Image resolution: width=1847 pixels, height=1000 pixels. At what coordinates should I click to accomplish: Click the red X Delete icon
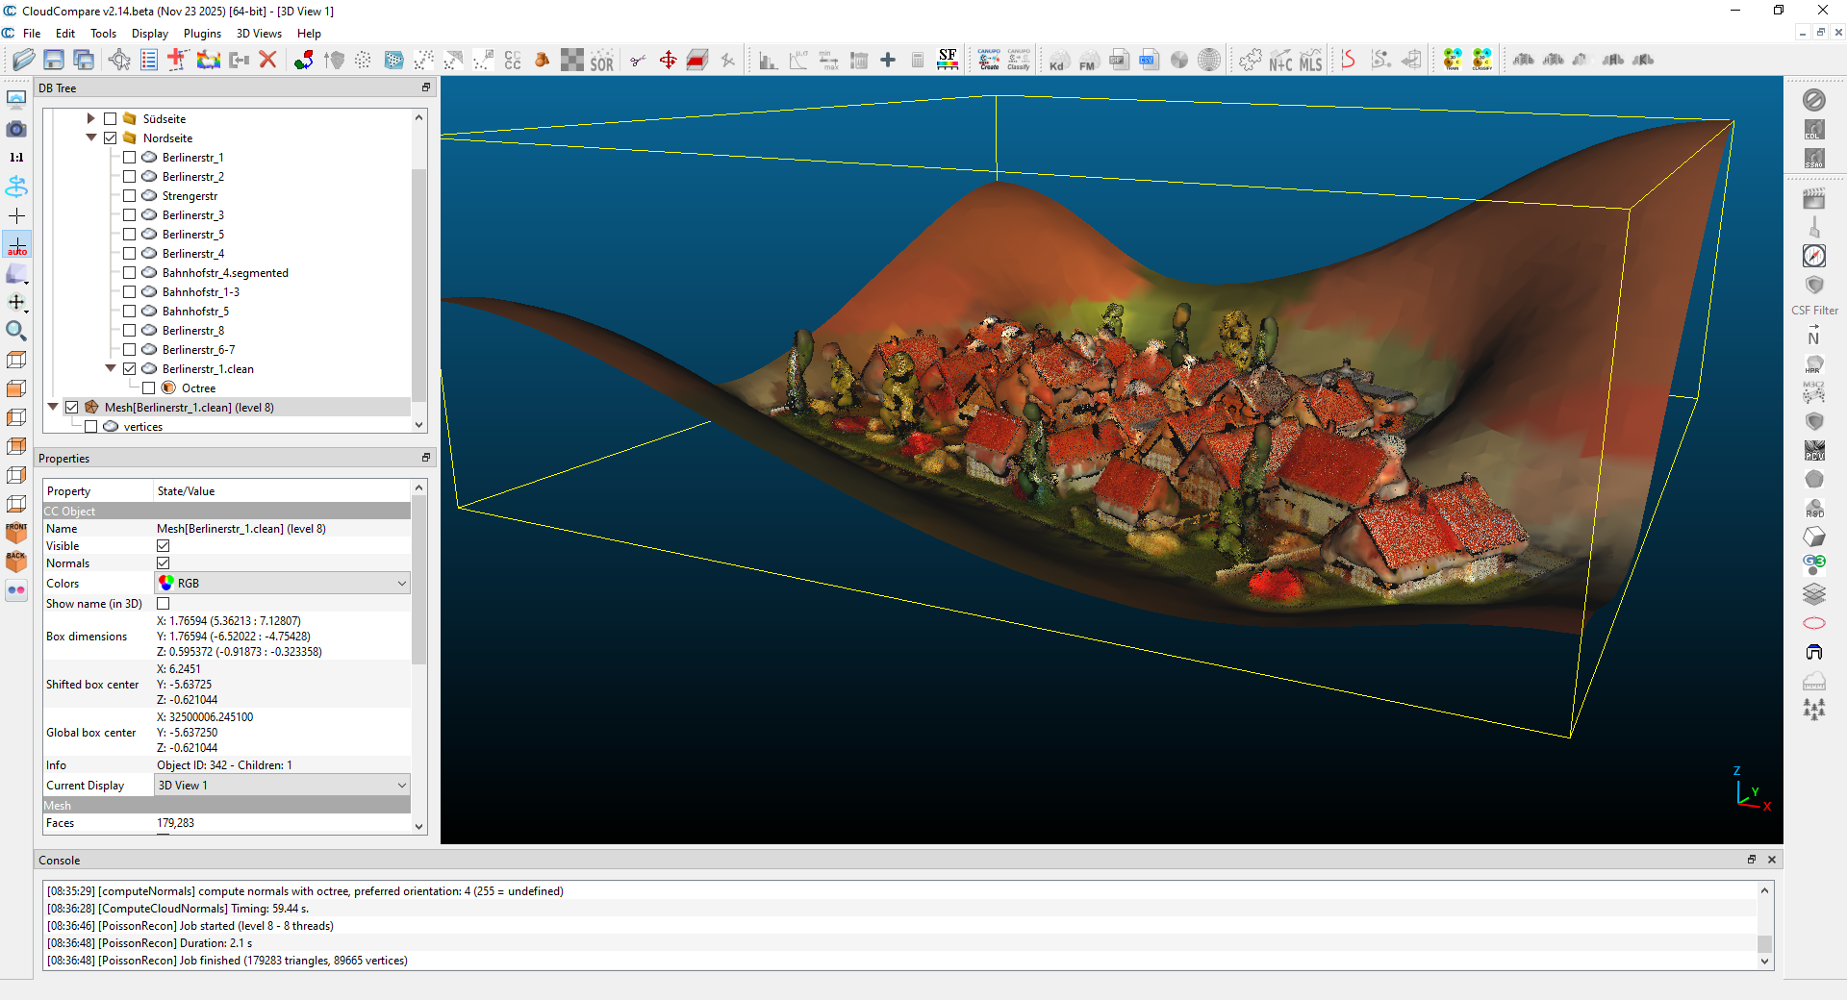268,61
